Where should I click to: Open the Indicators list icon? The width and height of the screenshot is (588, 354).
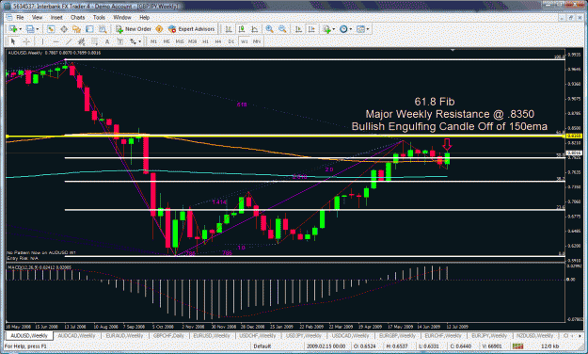pyautogui.click(x=326, y=29)
